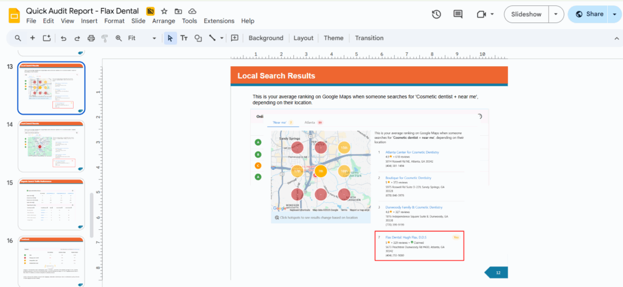Click the paint format roller icon

[x=105, y=38]
